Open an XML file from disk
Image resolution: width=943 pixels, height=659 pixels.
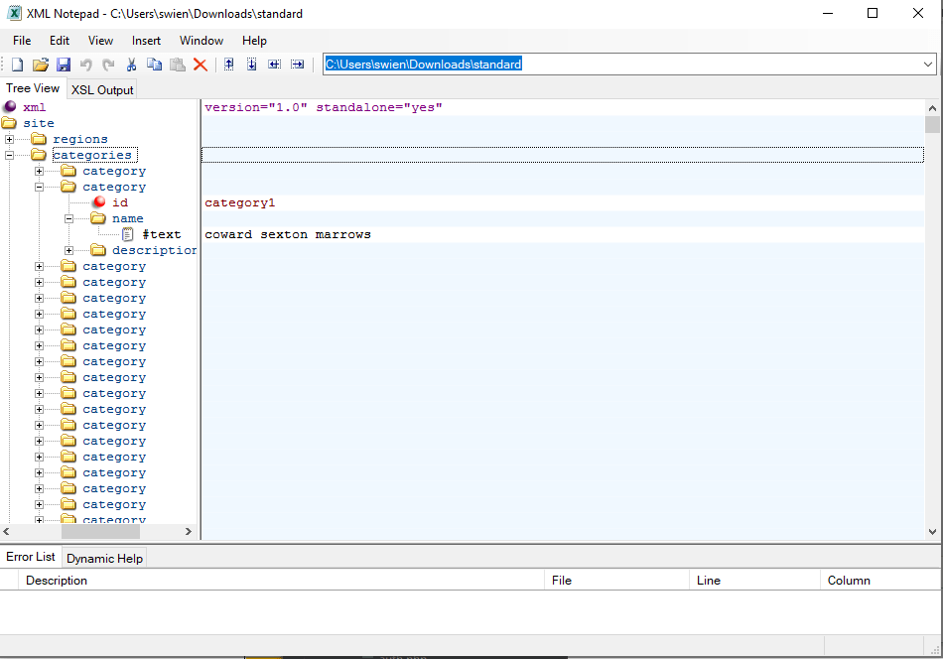click(x=40, y=64)
